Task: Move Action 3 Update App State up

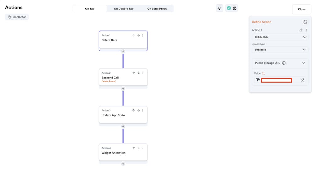Action: (x=134, y=110)
